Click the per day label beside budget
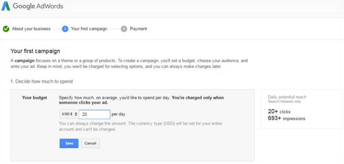Viewport: 344px width, 164px height. pos(119,114)
